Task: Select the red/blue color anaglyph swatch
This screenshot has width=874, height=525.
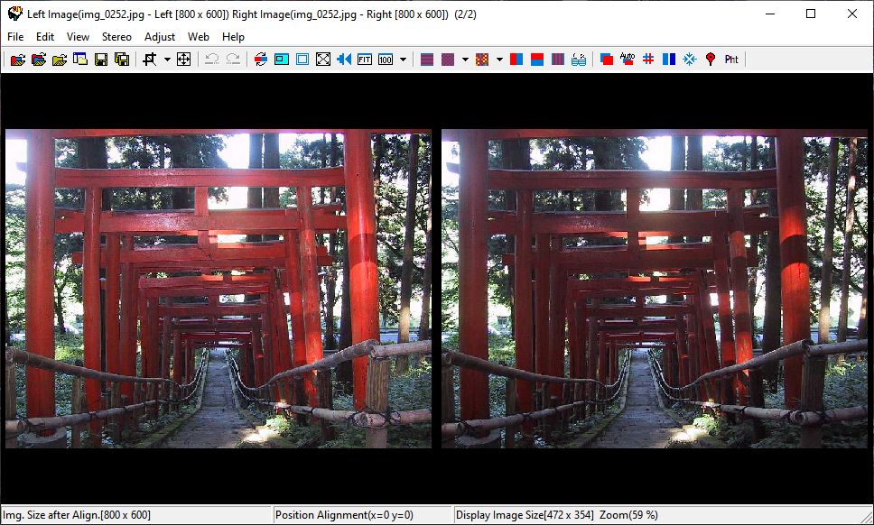Action: tap(516, 60)
